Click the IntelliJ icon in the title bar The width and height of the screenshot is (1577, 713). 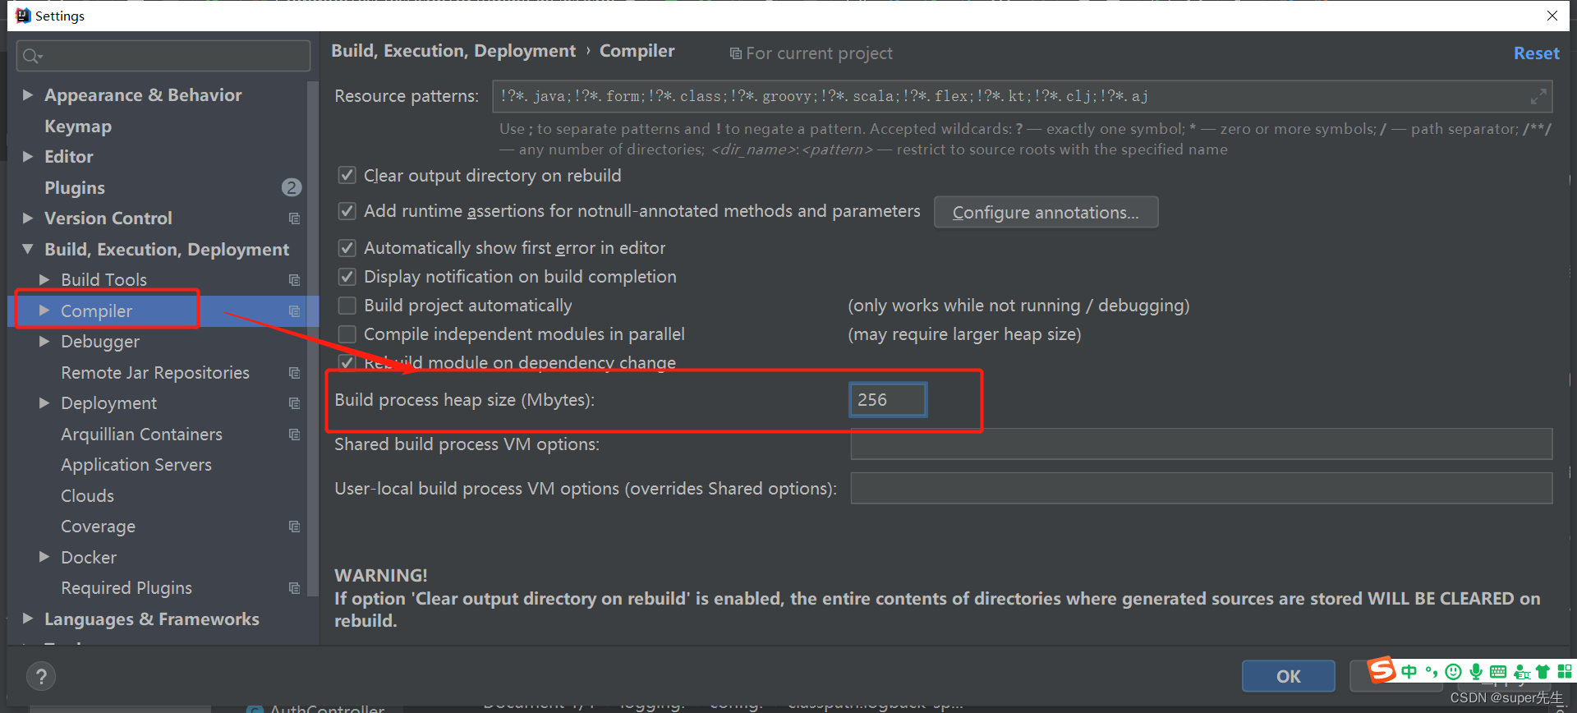(x=23, y=16)
